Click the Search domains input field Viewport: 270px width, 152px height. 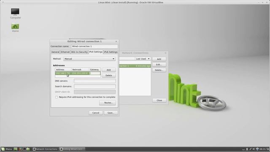[x=94, y=87]
